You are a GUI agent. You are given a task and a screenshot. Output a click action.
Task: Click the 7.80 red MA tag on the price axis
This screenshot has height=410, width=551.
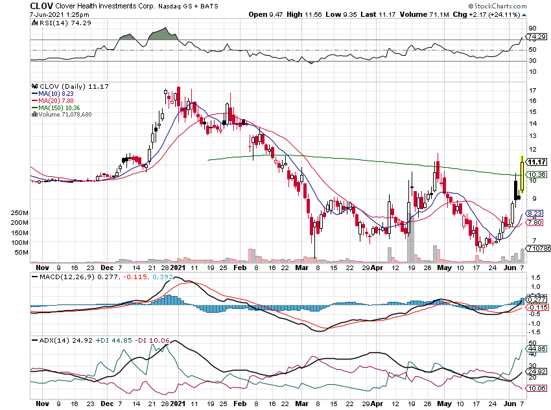click(535, 223)
